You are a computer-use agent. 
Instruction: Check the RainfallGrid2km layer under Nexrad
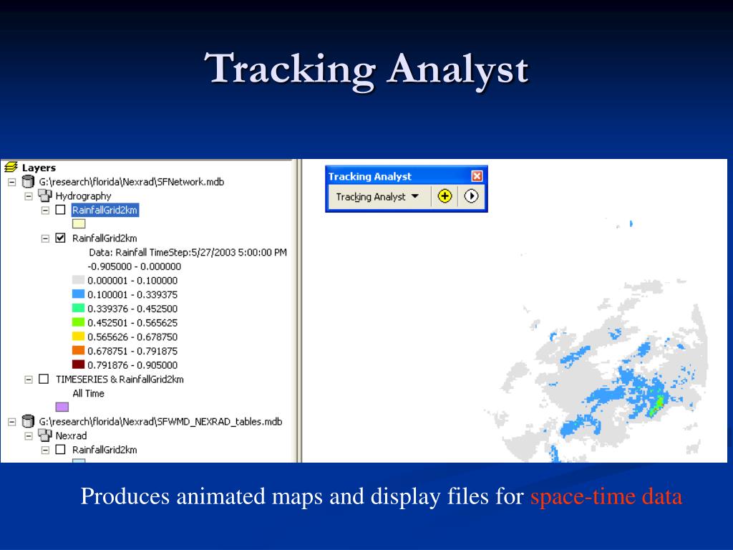[60, 450]
